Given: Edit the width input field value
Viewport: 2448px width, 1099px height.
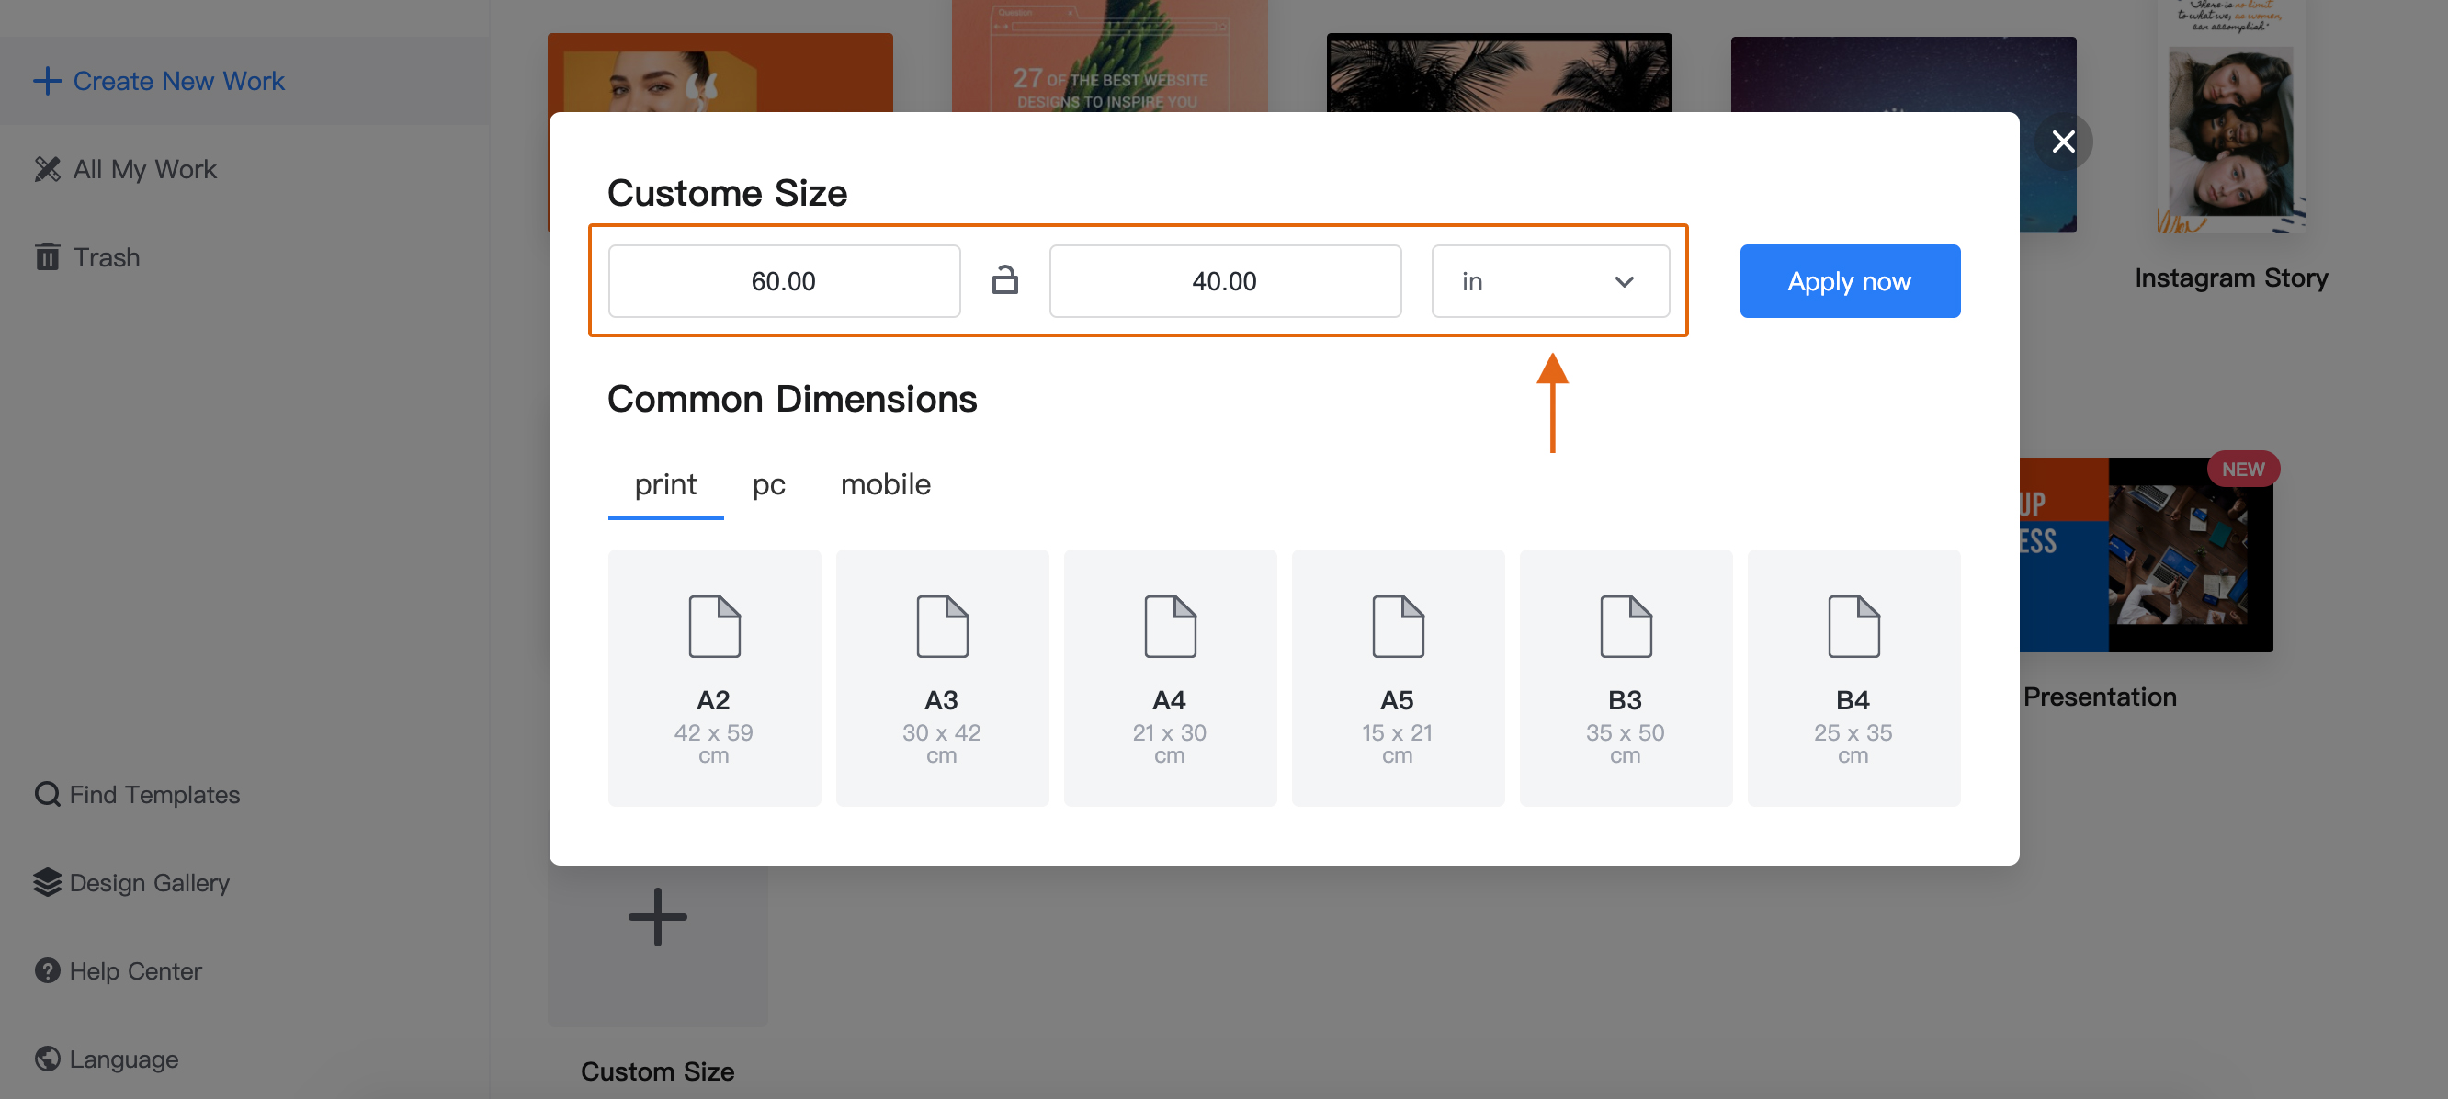Looking at the screenshot, I should click(x=784, y=281).
